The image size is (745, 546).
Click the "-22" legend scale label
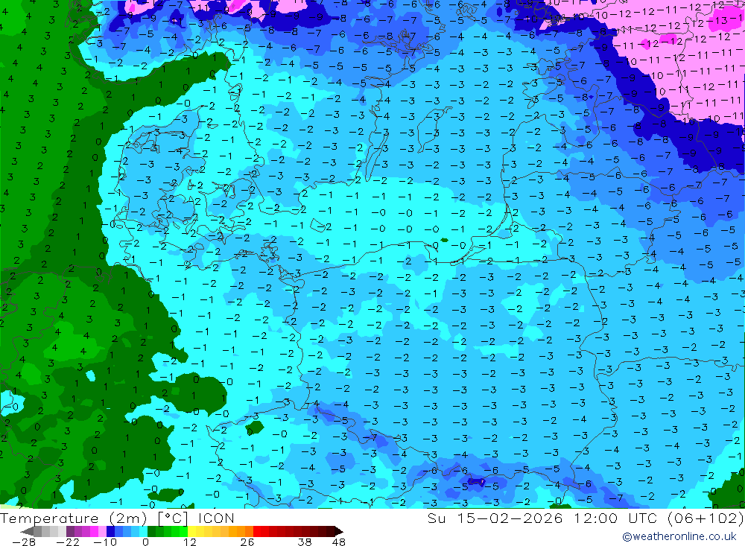tap(68, 542)
